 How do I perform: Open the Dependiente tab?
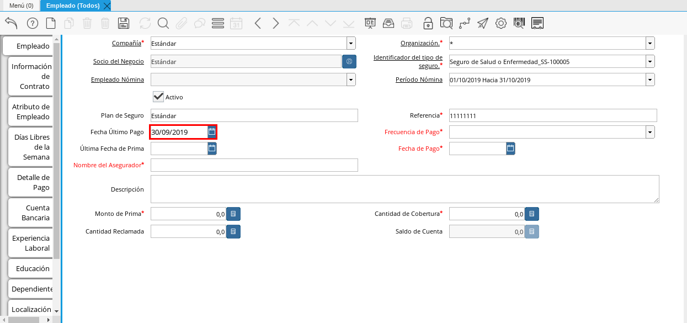pyautogui.click(x=31, y=289)
